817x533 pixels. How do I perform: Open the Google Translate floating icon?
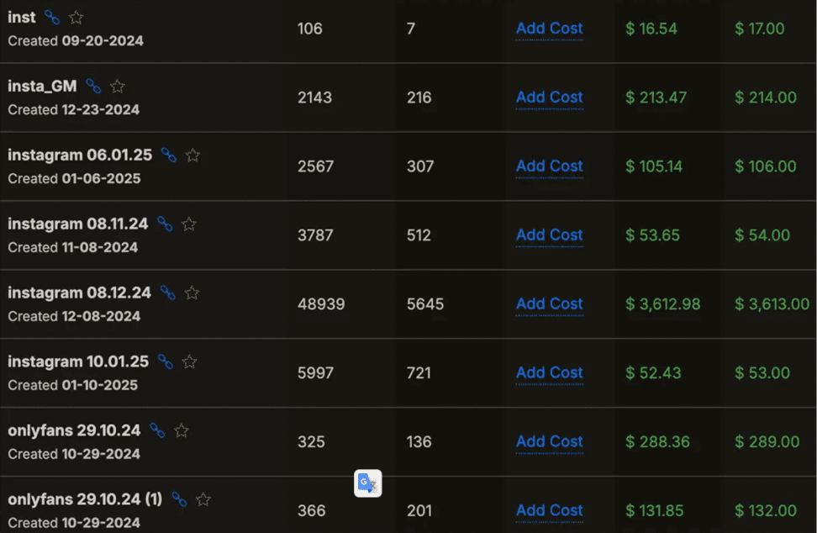tap(368, 483)
